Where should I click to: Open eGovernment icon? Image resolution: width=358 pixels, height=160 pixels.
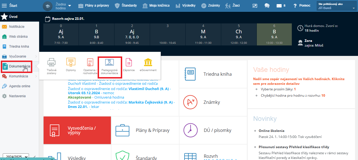point(148,63)
